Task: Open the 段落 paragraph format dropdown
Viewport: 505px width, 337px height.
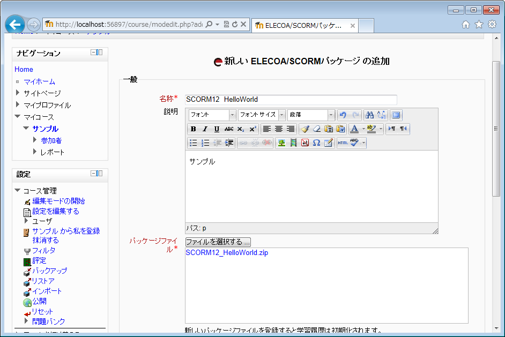Action: pyautogui.click(x=311, y=115)
